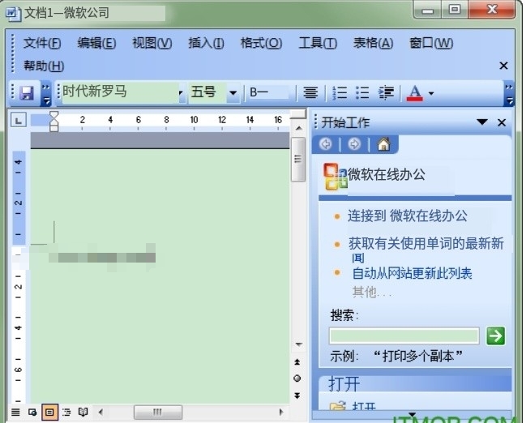Click the vertical scrollbar down arrow

(298, 344)
